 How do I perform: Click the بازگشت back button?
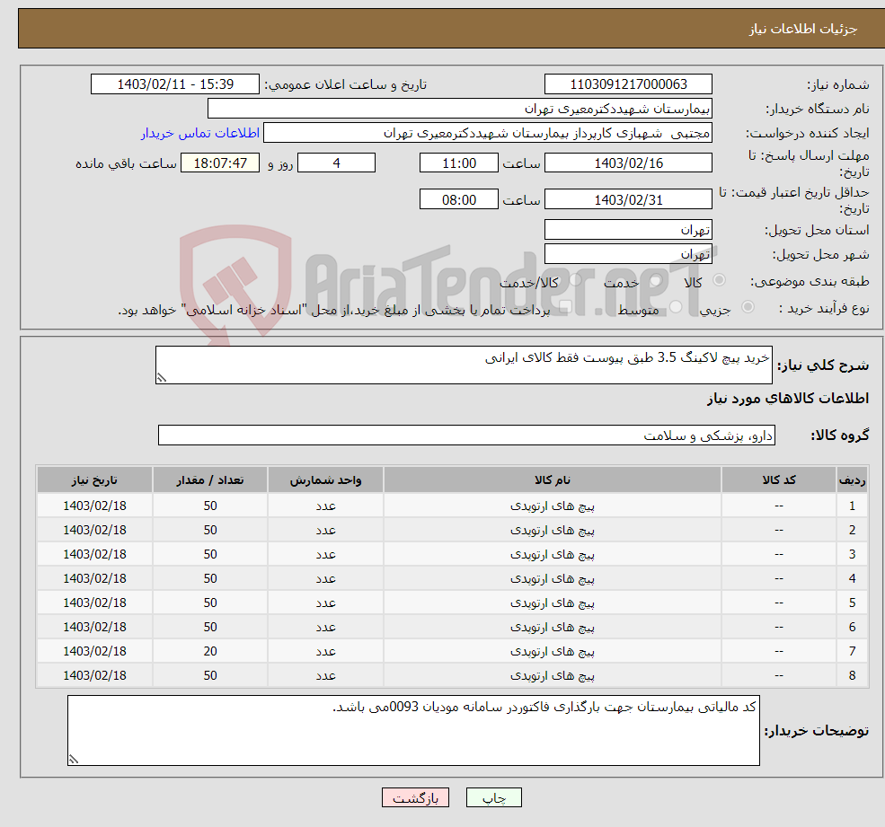[415, 797]
